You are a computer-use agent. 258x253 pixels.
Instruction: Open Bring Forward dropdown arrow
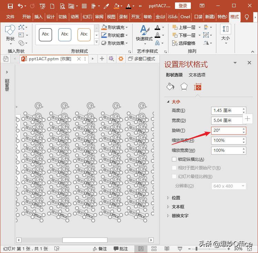click(x=199, y=27)
